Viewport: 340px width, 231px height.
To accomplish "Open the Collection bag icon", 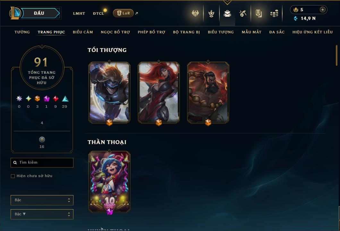I will click(x=227, y=13).
